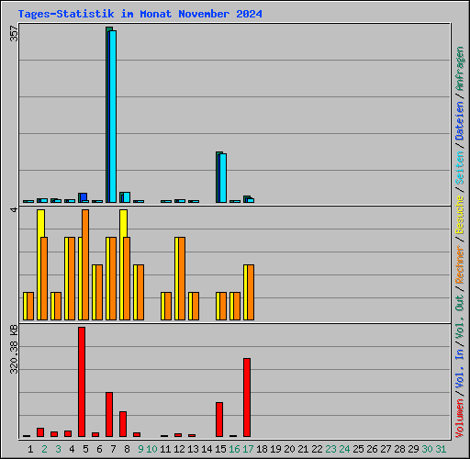470x459 pixels.
Task: Click the green day label '10'
Action: pos(151,449)
